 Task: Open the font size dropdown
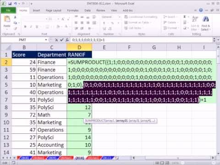pos(58,19)
